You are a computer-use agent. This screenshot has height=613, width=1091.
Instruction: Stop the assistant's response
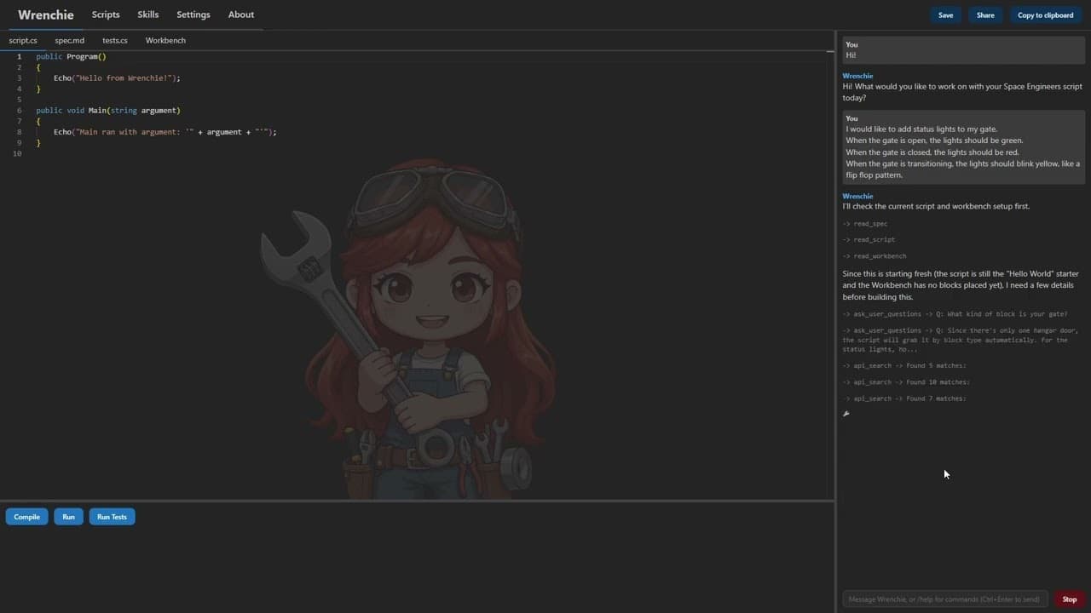[x=1070, y=599]
